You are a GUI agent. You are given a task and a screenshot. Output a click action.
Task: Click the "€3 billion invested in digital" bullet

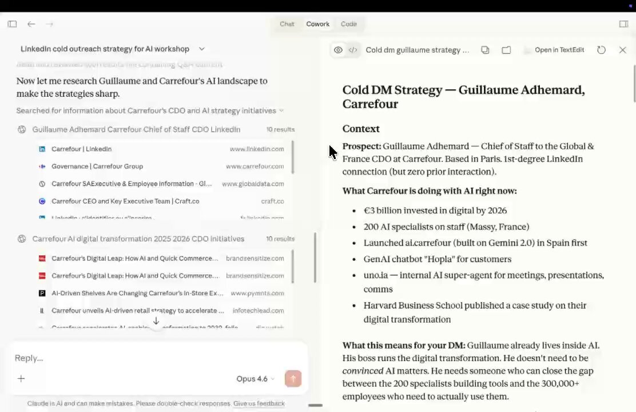[x=435, y=211]
